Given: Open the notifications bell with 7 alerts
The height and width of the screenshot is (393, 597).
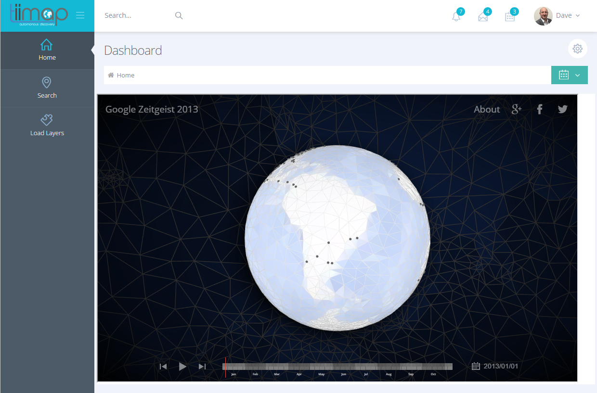Looking at the screenshot, I should point(455,16).
